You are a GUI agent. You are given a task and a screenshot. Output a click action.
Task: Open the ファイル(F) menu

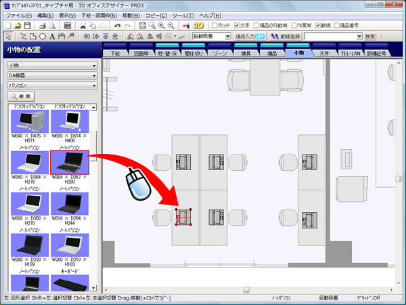click(x=18, y=15)
